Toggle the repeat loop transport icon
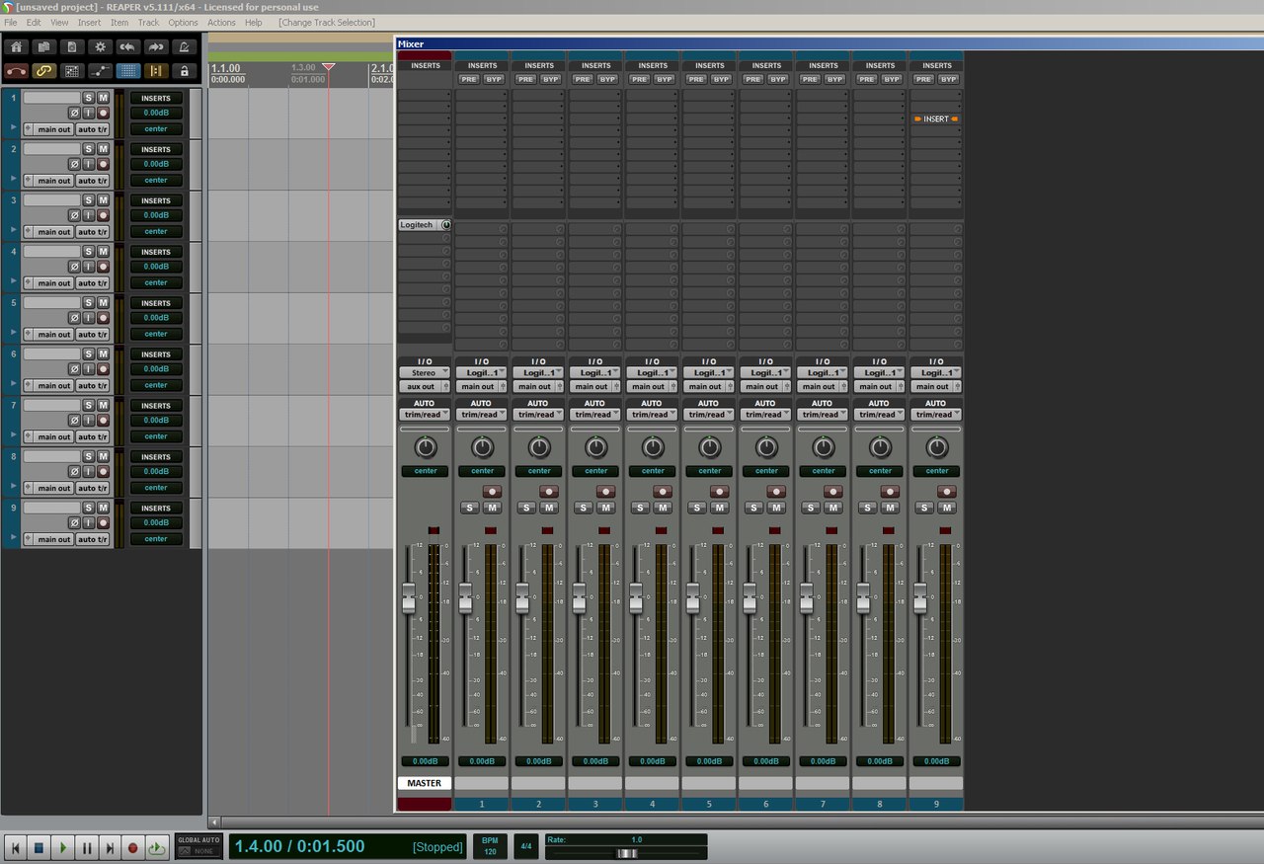 (156, 847)
